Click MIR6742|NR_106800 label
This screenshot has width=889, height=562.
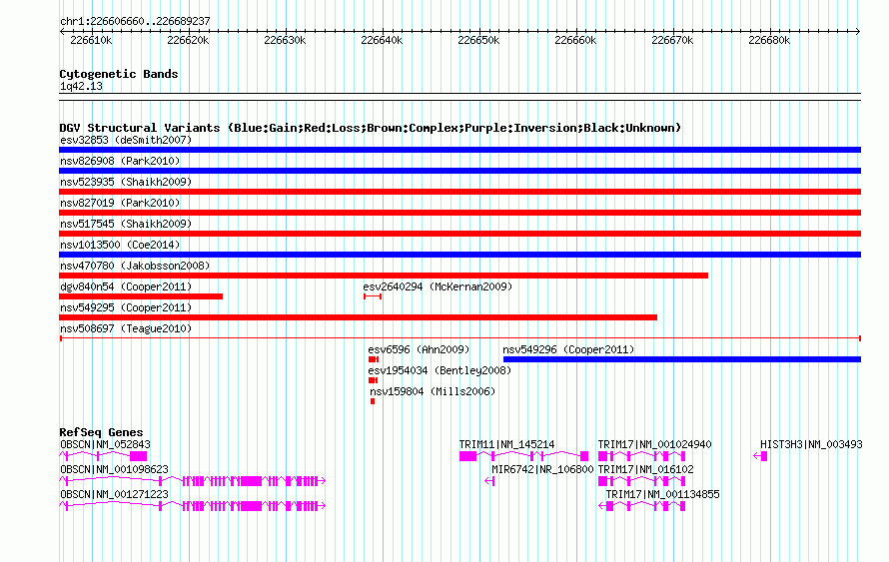542,469
